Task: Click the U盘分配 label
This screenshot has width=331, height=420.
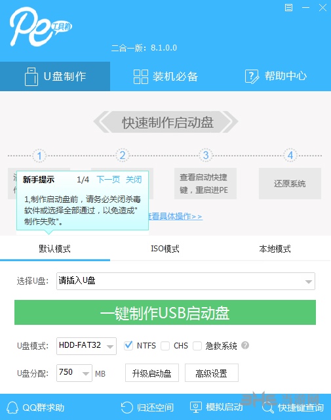Action: 33,373
